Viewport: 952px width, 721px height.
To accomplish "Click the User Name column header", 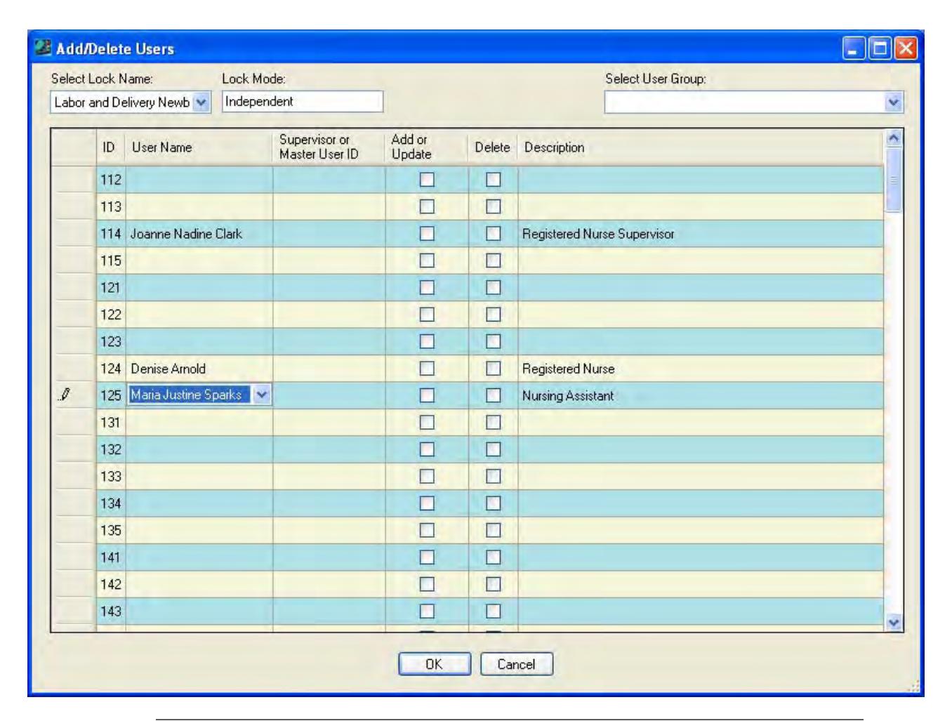I will 199,147.
